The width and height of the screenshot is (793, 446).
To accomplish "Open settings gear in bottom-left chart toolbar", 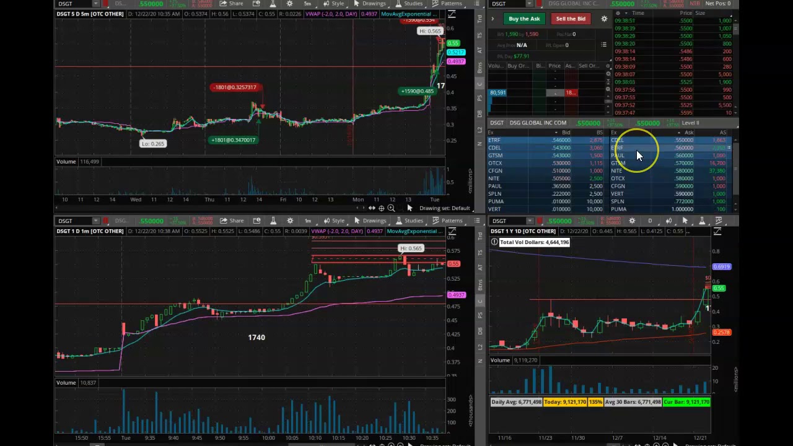I will [290, 221].
